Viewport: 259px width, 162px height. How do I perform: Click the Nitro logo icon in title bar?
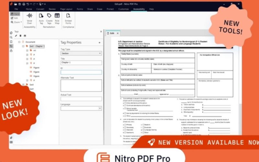[11, 4]
